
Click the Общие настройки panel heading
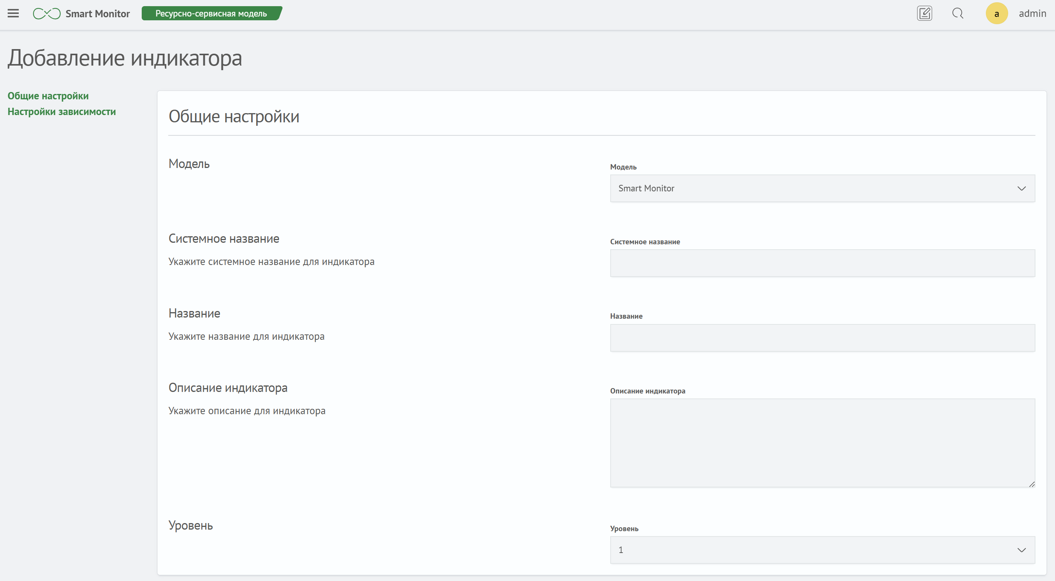(x=234, y=117)
